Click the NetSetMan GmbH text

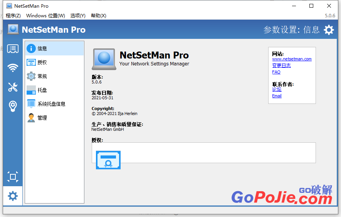coord(108,129)
